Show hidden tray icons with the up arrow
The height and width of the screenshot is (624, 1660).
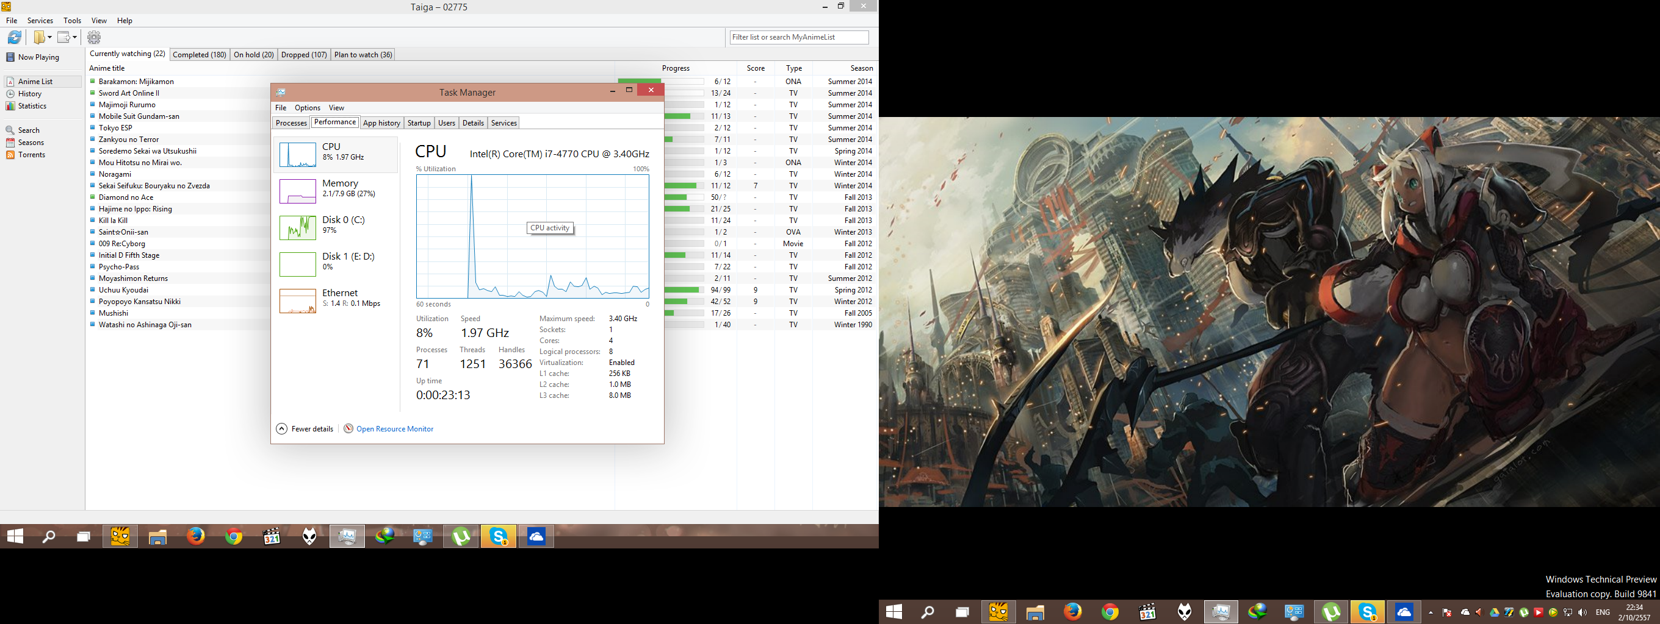click(1431, 612)
